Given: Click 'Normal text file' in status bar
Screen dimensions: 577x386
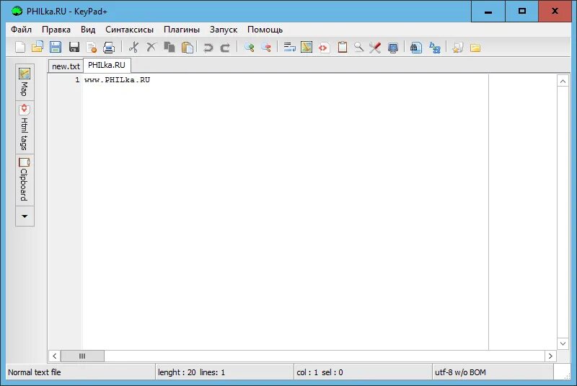Looking at the screenshot, I should click(35, 372).
